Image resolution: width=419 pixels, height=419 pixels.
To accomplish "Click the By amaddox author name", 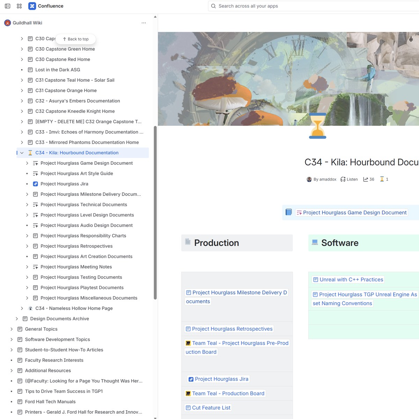I will tap(325, 179).
